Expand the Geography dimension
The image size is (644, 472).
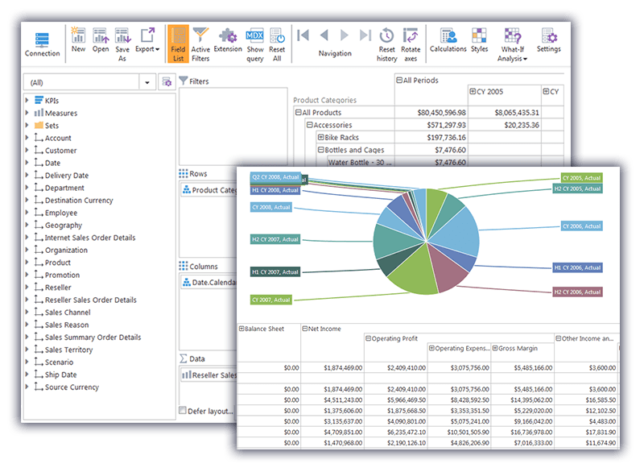click(x=27, y=225)
